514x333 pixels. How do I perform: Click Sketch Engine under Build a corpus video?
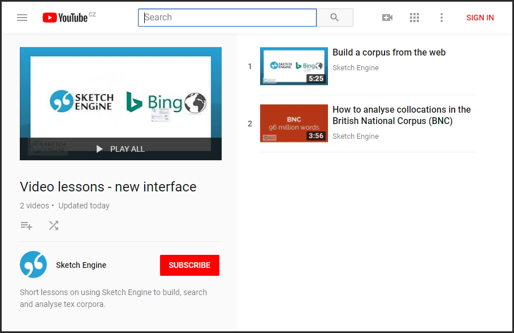point(355,67)
